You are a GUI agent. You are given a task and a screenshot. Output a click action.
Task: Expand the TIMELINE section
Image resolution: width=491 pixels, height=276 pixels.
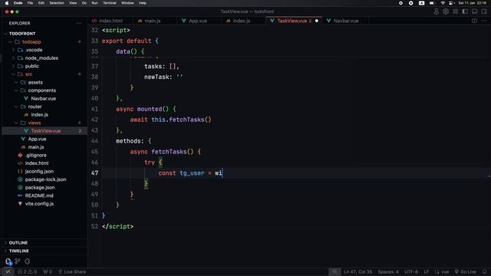click(18, 251)
